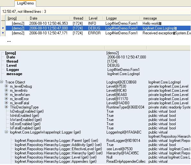This screenshot has width=191, height=165.
Task: Expand the ThisDeclaringType node
Action: click(x=6, y=107)
